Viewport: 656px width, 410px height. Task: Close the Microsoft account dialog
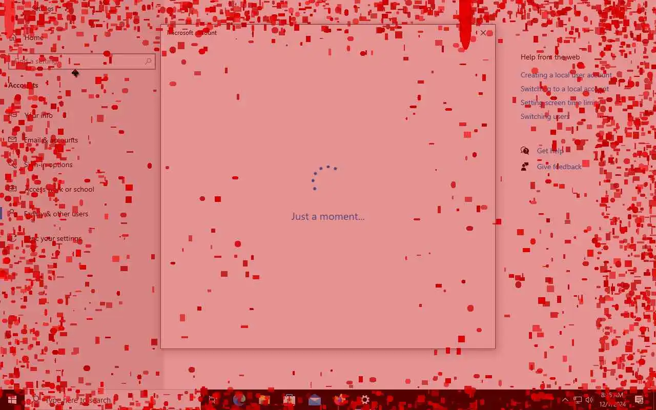(x=483, y=33)
